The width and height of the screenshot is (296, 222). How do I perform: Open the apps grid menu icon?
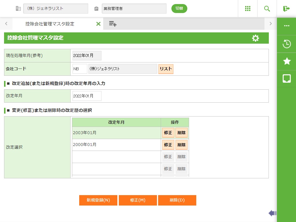tap(248, 9)
